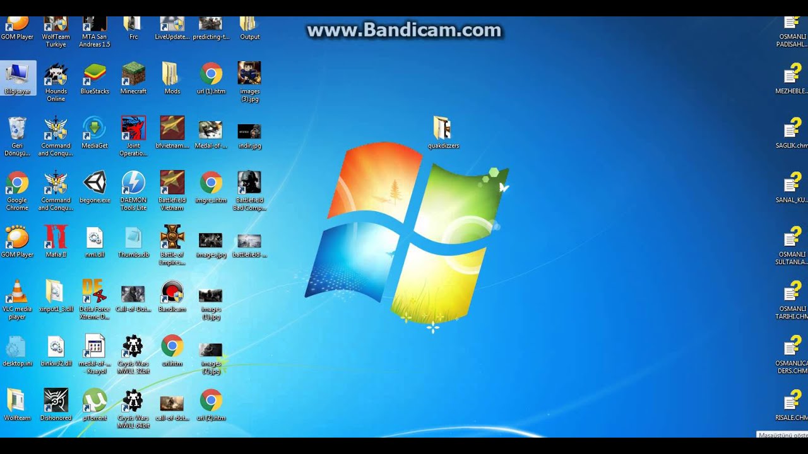Select the Thumbs.db file
The image size is (808, 454).
133,242
